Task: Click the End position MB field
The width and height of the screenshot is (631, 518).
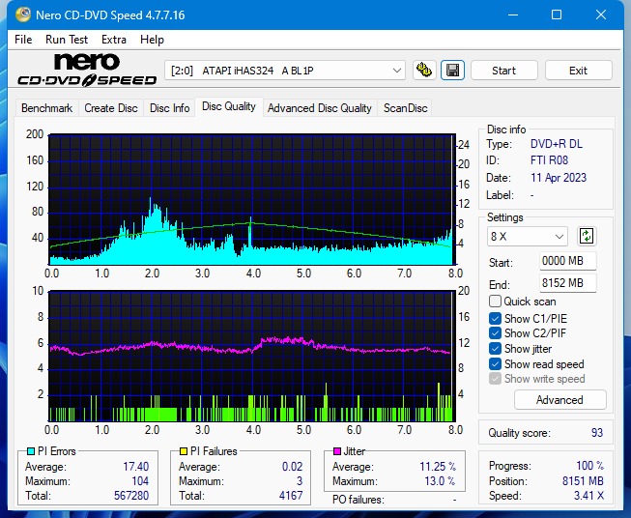Action: click(567, 283)
